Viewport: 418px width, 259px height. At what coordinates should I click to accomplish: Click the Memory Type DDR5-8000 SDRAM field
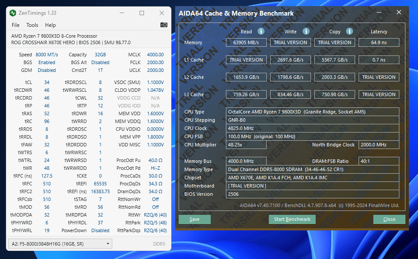(313, 169)
